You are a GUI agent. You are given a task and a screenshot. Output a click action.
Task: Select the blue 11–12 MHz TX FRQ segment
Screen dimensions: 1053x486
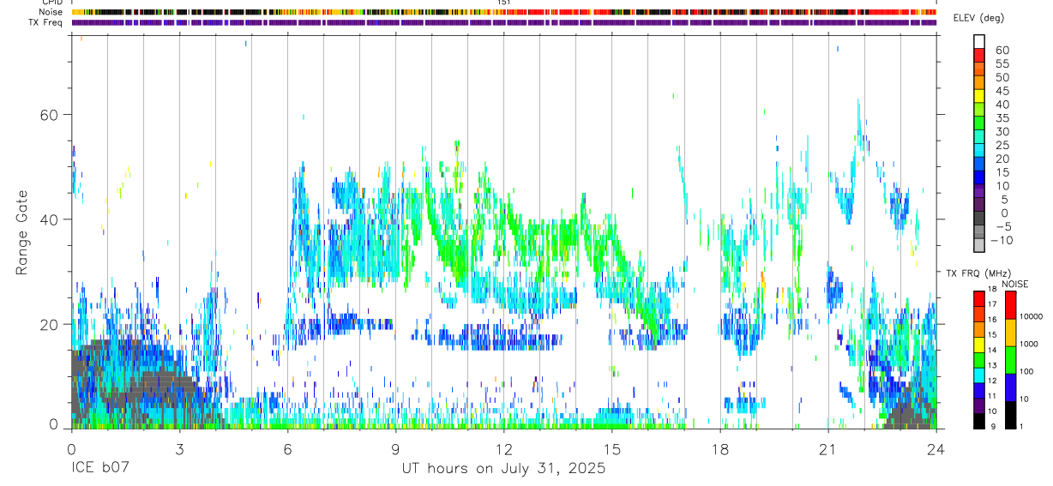[x=979, y=390]
